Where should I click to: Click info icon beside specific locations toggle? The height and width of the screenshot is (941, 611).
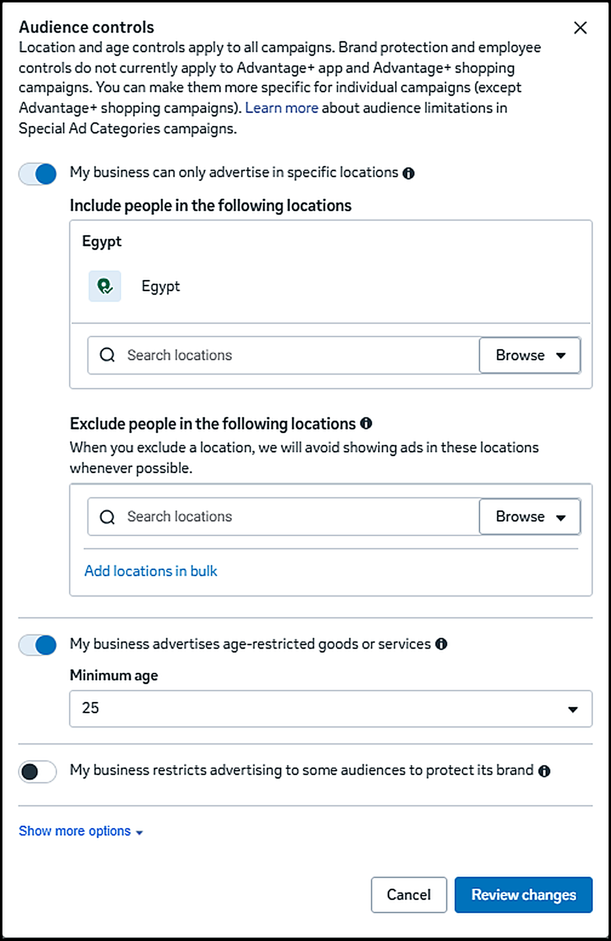point(409,173)
